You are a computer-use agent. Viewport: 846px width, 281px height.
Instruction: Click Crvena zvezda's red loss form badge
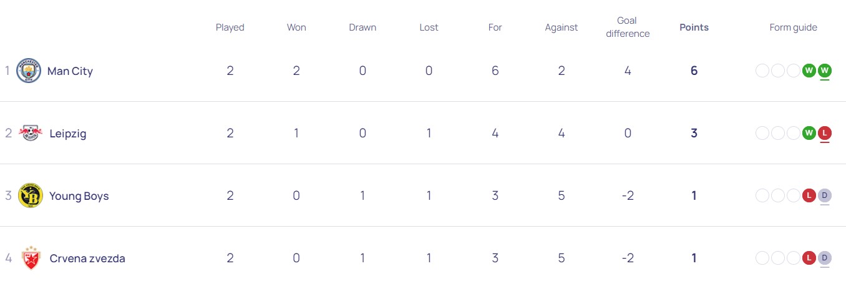point(809,258)
